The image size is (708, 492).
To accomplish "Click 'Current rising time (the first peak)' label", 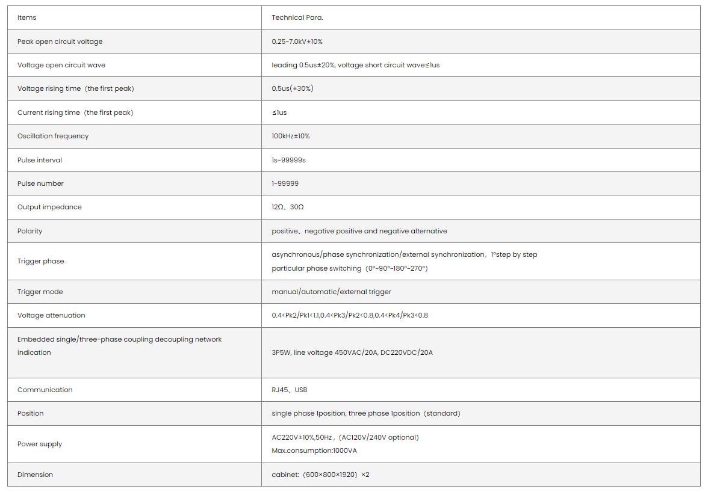I will [75, 112].
